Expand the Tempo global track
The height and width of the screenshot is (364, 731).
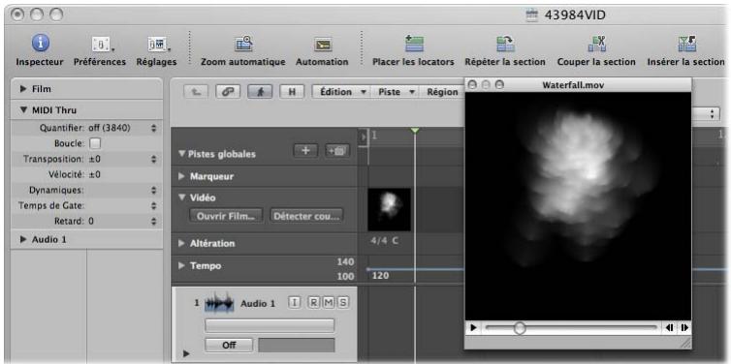(x=182, y=266)
